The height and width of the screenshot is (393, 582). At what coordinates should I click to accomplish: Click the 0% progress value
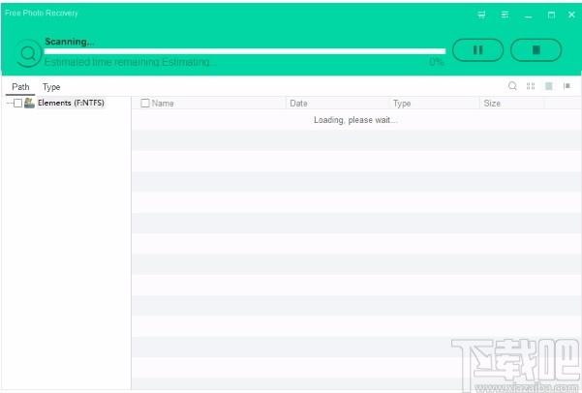click(x=436, y=62)
